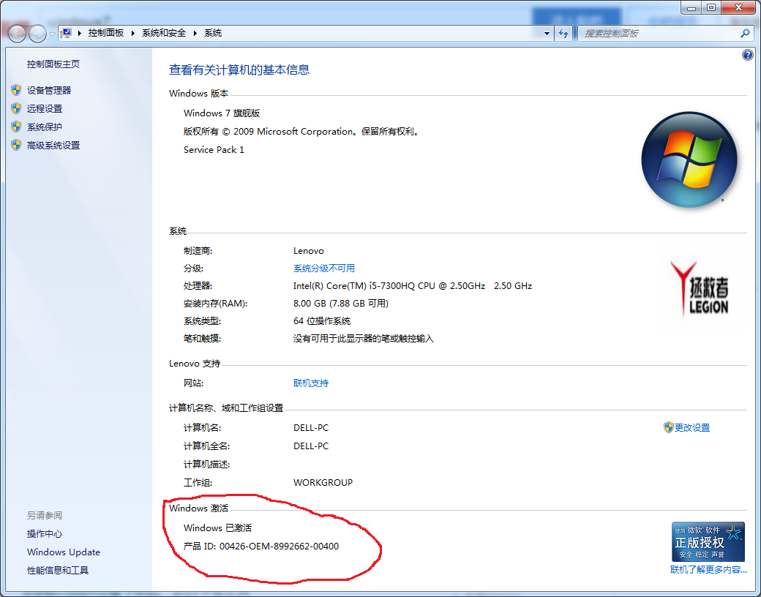The width and height of the screenshot is (761, 597).
Task: Open 操作中心 under 另请参阅
Action: [45, 534]
